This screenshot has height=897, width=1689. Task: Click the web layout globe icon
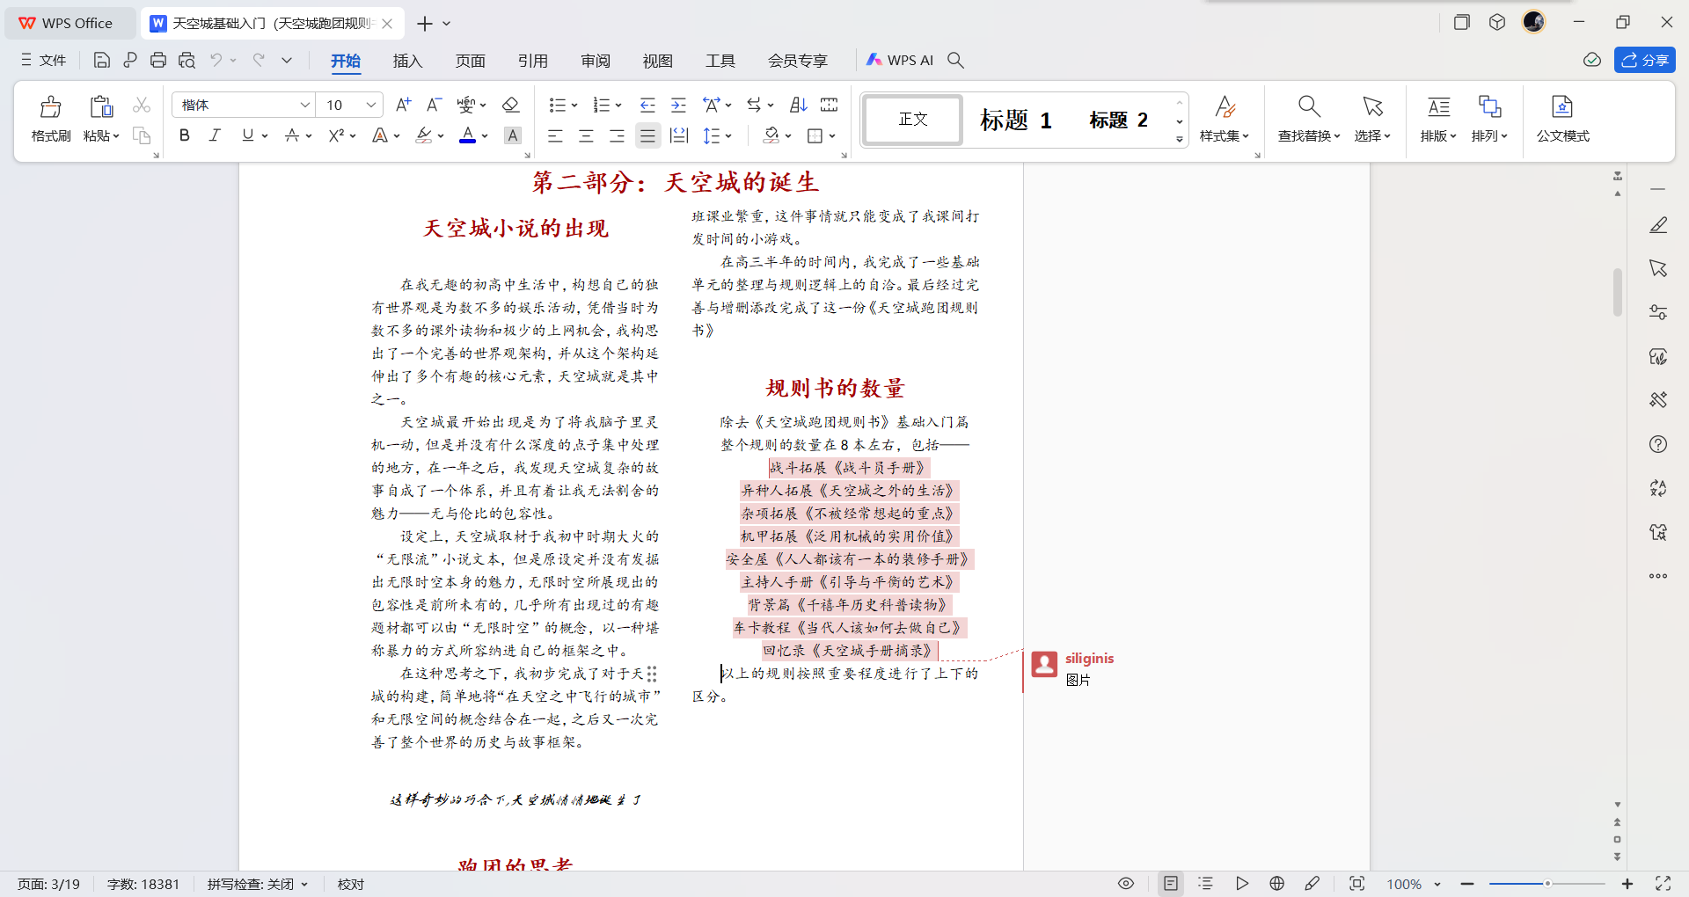tap(1277, 884)
